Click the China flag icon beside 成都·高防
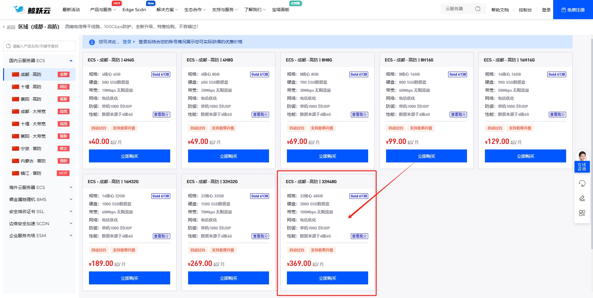This screenshot has height=298, width=593. (15, 74)
